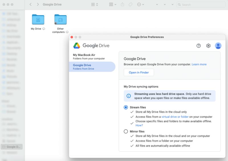Switch Finder to icon view mode
The width and height of the screenshot is (228, 161).
tap(93, 5)
